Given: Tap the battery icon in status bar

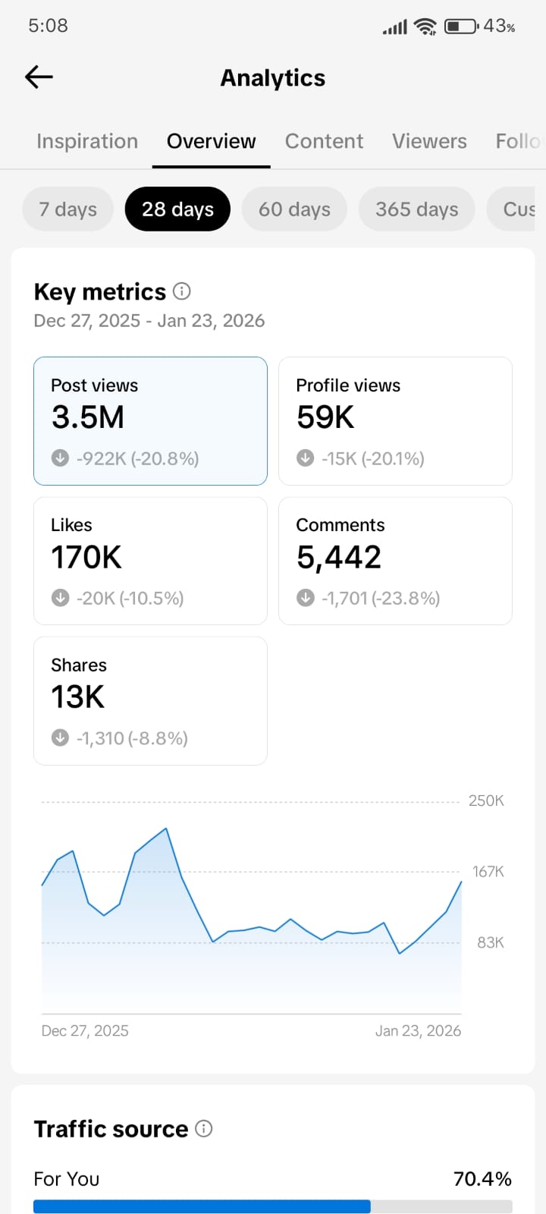Looking at the screenshot, I should click(460, 27).
